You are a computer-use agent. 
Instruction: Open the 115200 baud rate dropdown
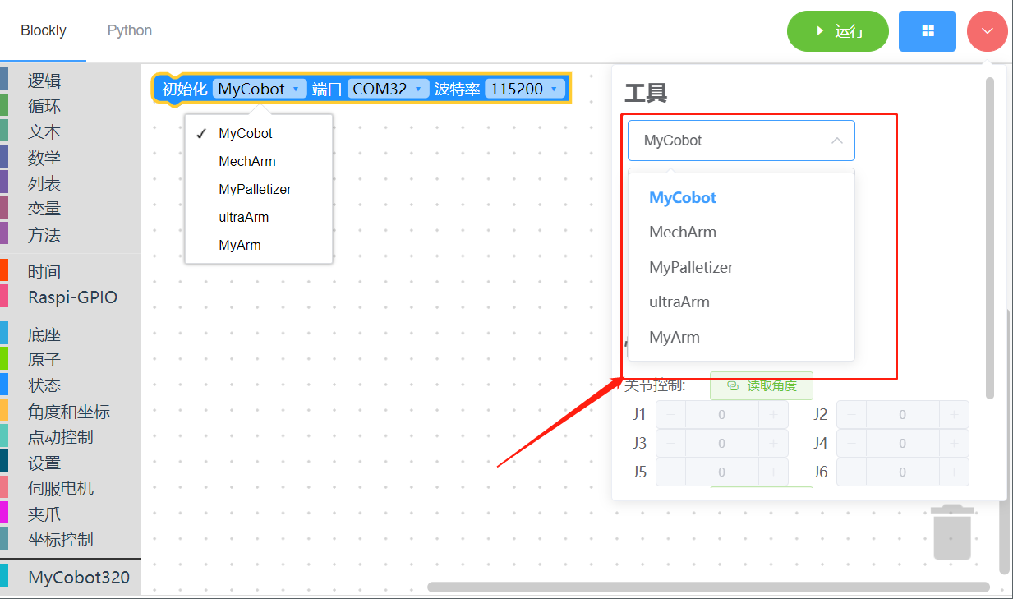click(x=526, y=89)
